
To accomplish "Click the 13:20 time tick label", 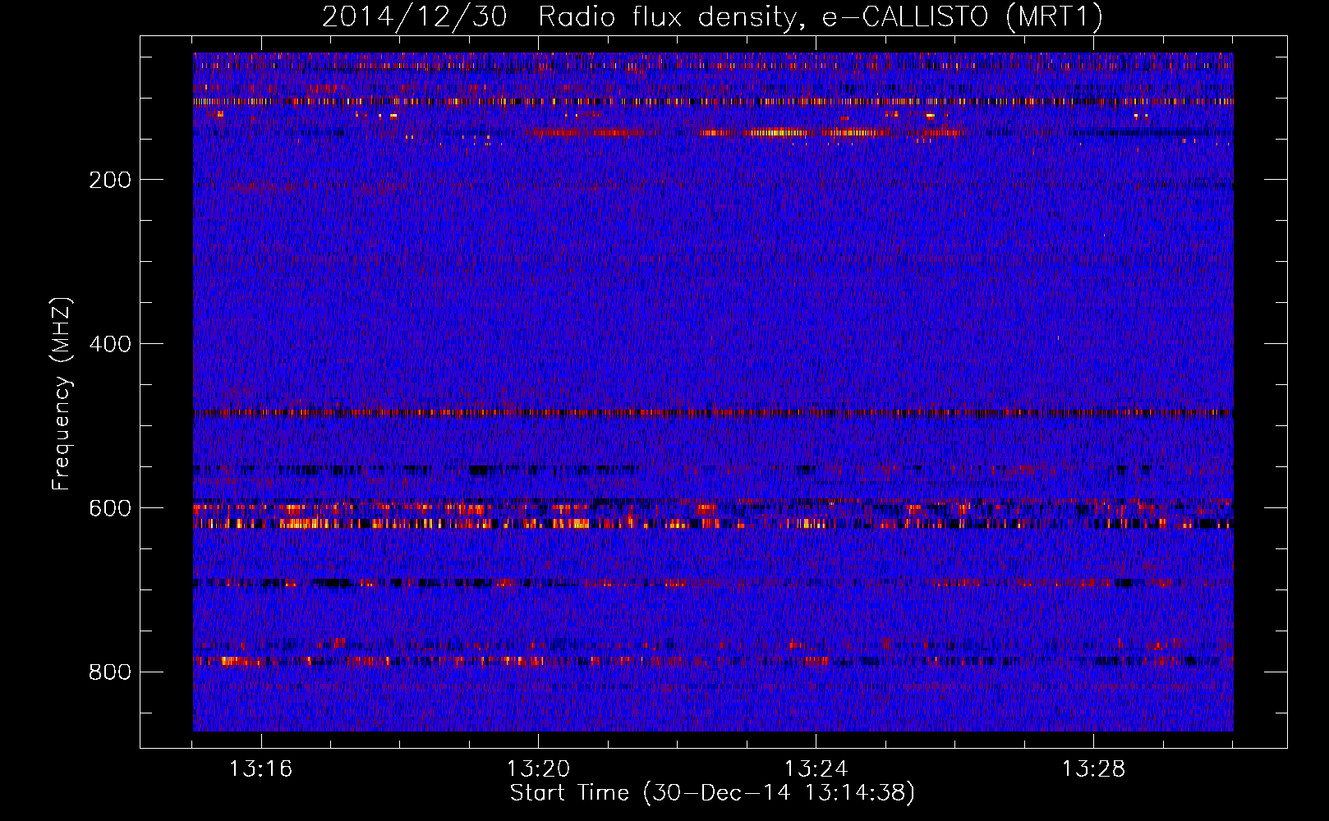I will 538,769.
